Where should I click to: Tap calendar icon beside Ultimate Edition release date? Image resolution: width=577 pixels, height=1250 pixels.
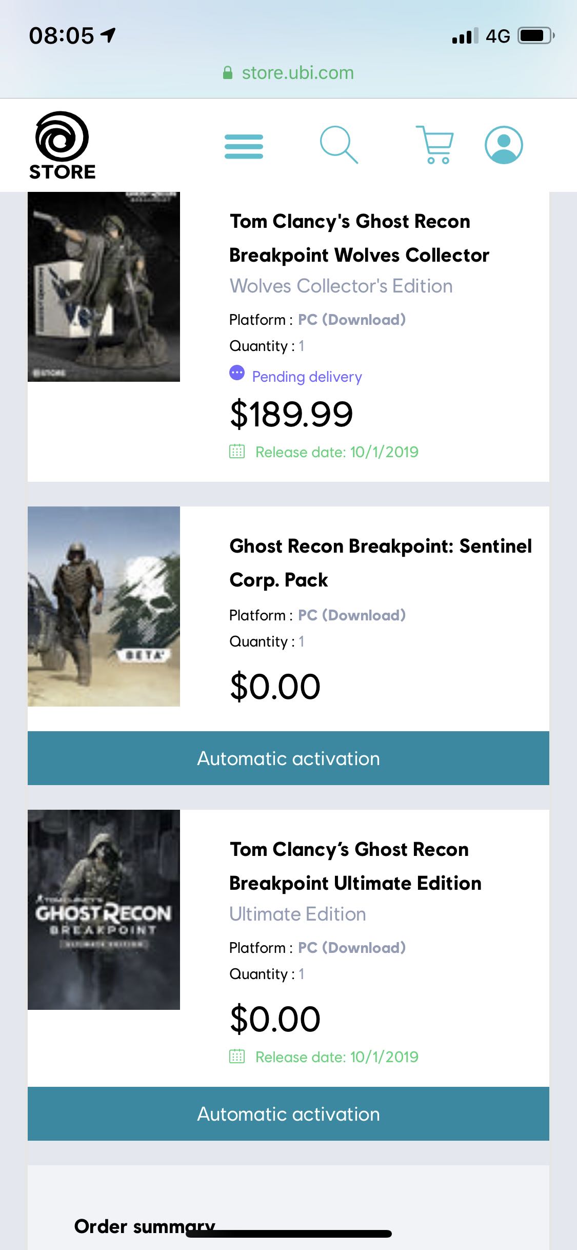(x=237, y=1057)
